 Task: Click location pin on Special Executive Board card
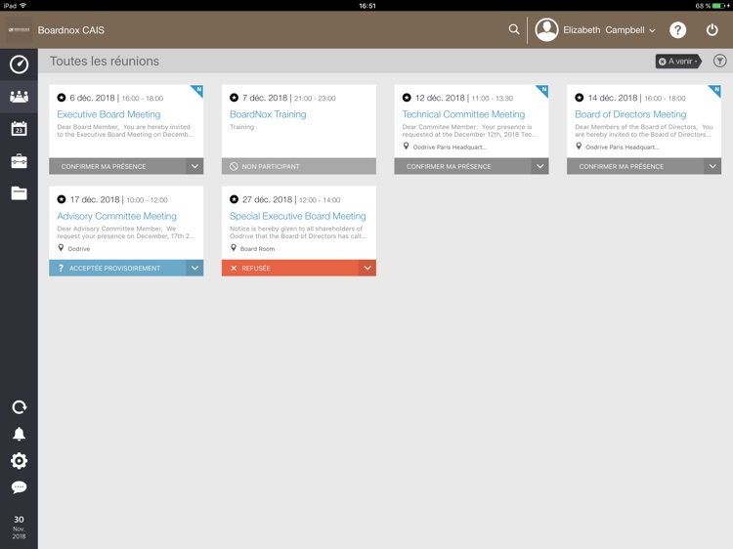point(234,248)
